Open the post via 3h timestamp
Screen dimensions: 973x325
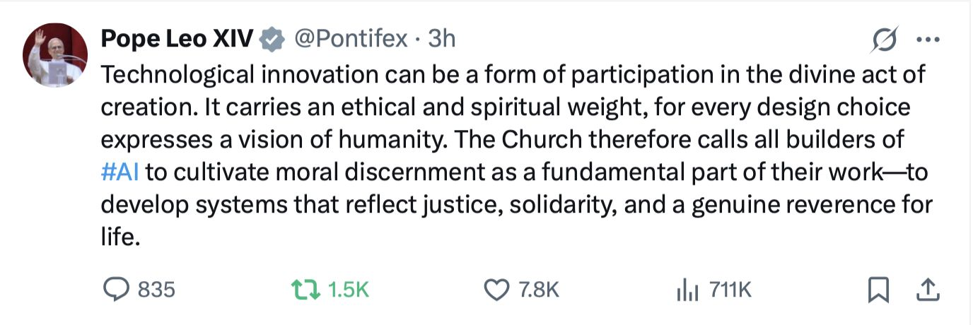pyautogui.click(x=442, y=39)
